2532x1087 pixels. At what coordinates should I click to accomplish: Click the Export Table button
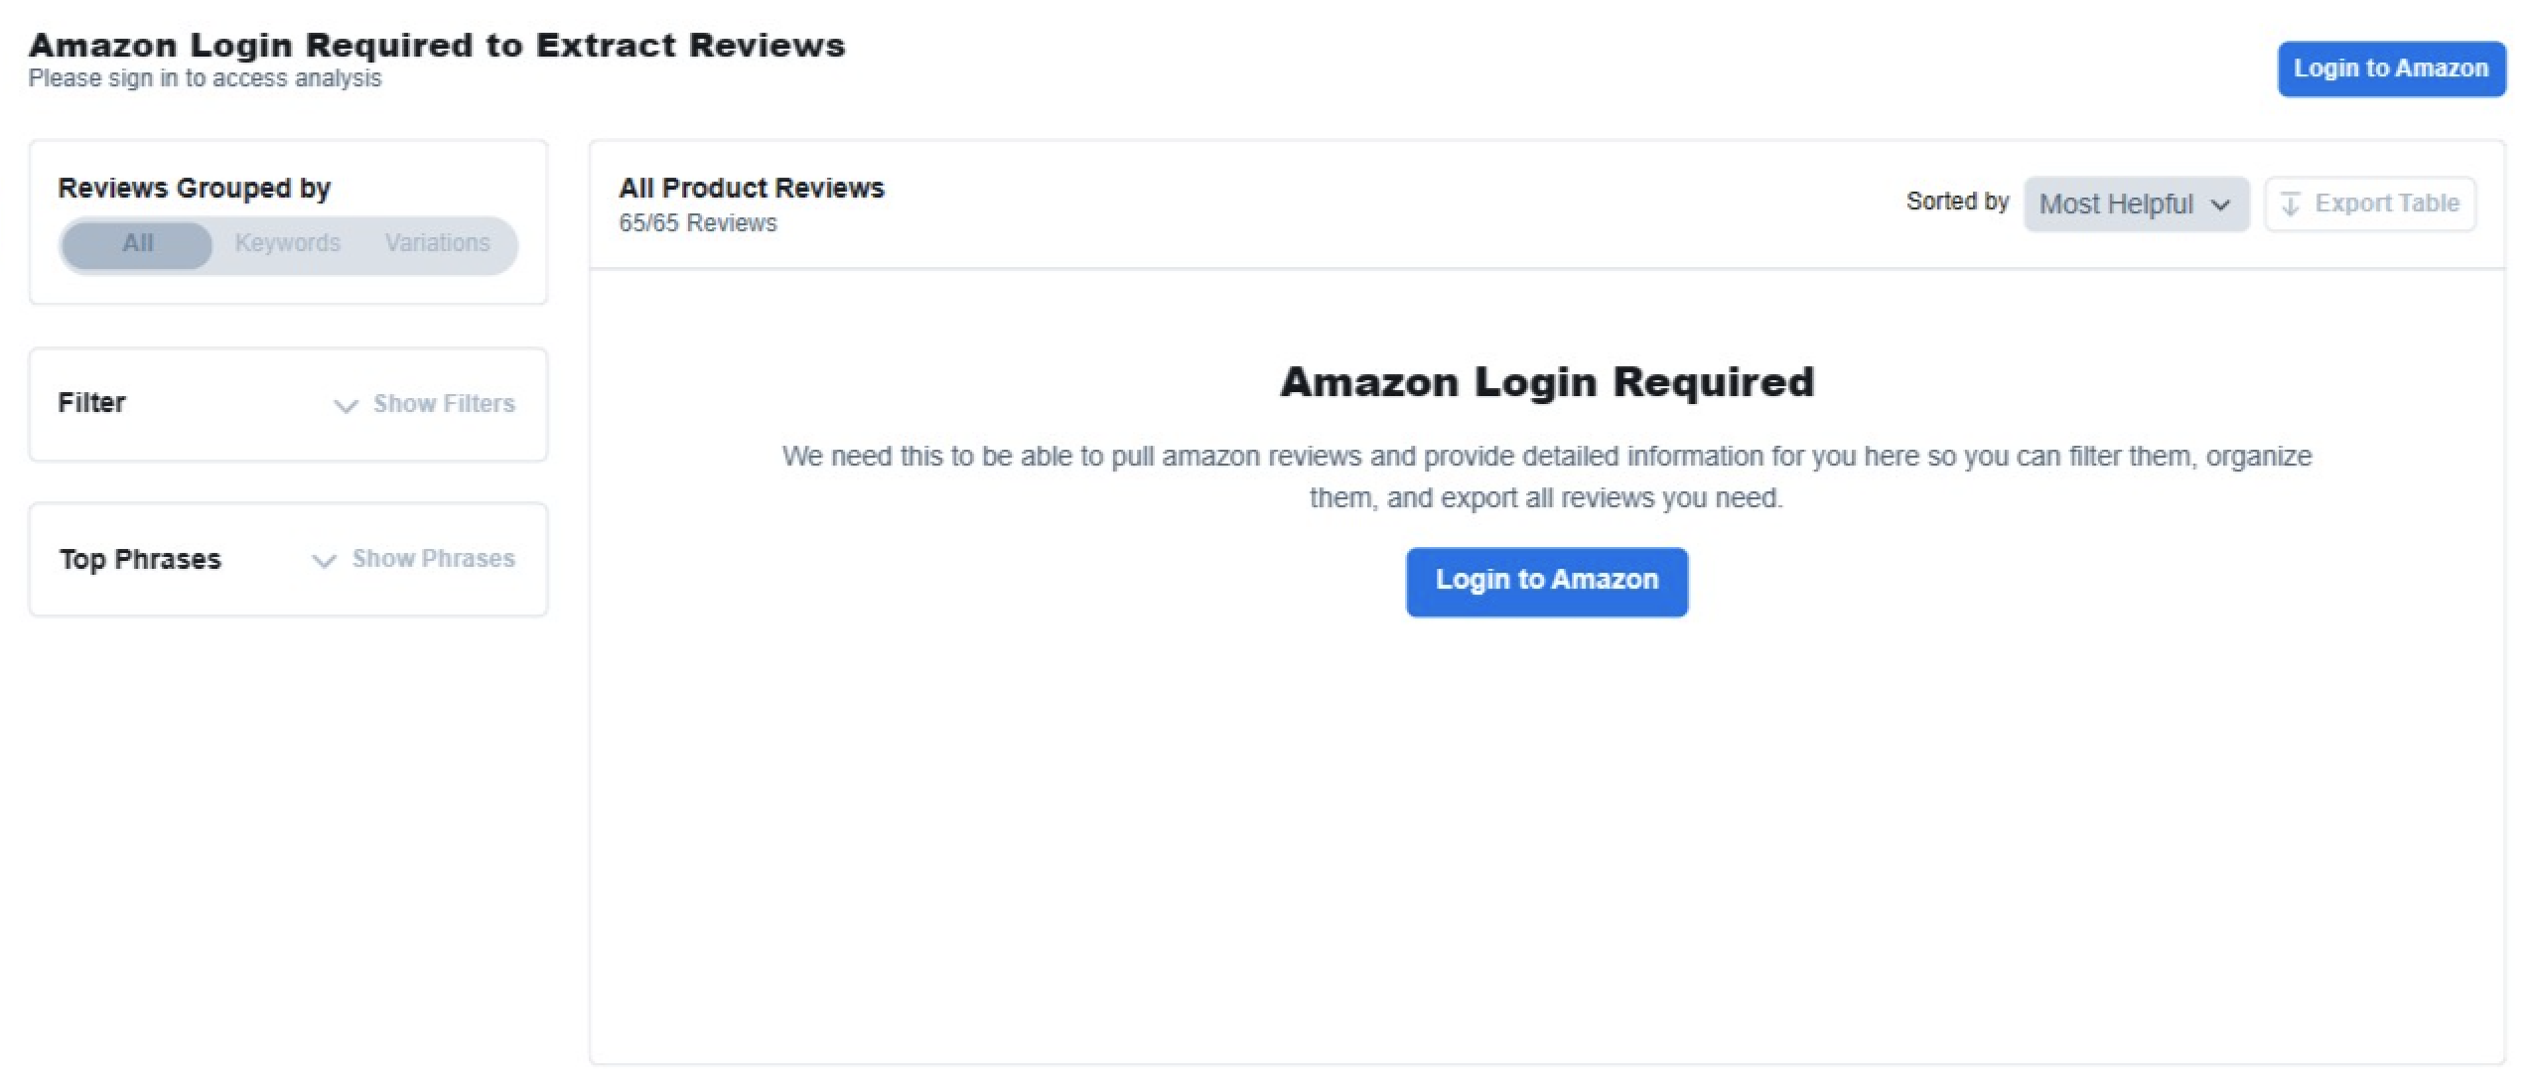tap(2369, 204)
